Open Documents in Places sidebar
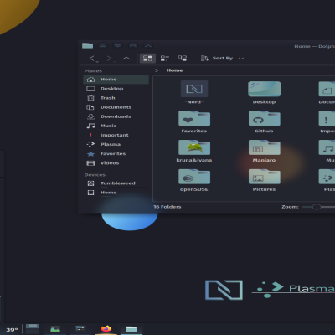Image resolution: width=335 pixels, height=335 pixels. point(116,107)
